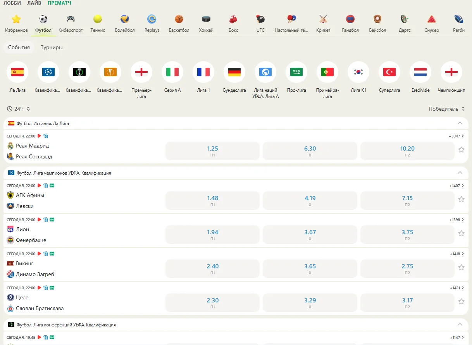The width and height of the screenshot is (472, 345).
Task: Select the Баскетбол icon
Action: point(179,19)
